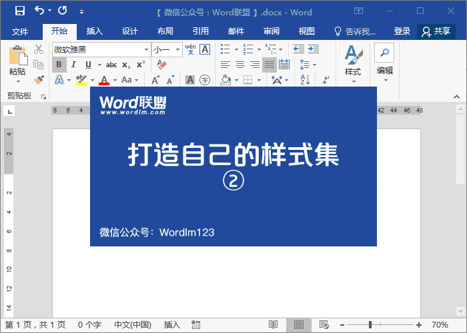Switch to the 插入 Insert tab

point(95,31)
